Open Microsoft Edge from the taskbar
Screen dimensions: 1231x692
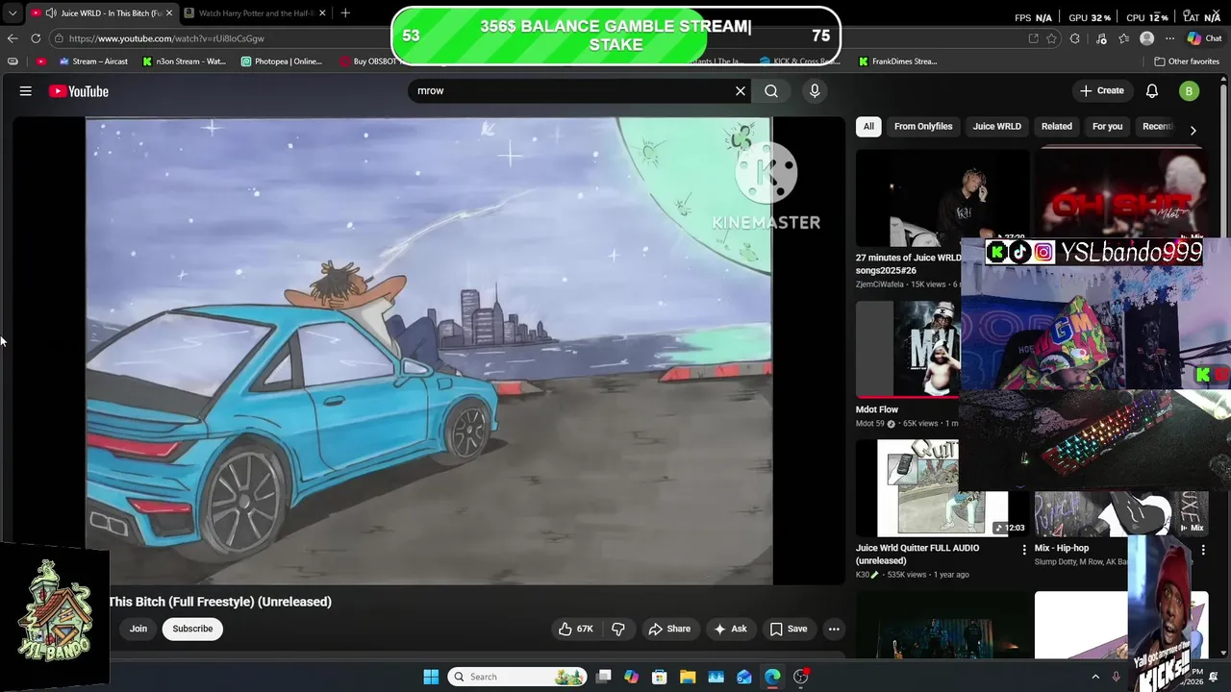point(772,677)
